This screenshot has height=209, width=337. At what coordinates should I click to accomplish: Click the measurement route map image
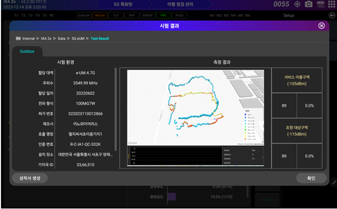(196, 108)
